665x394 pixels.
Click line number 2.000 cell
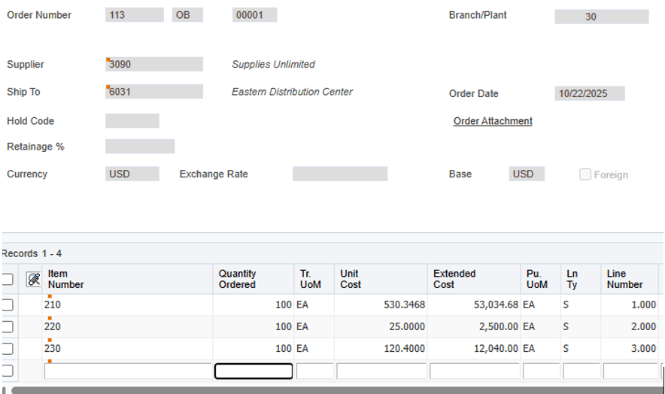630,326
